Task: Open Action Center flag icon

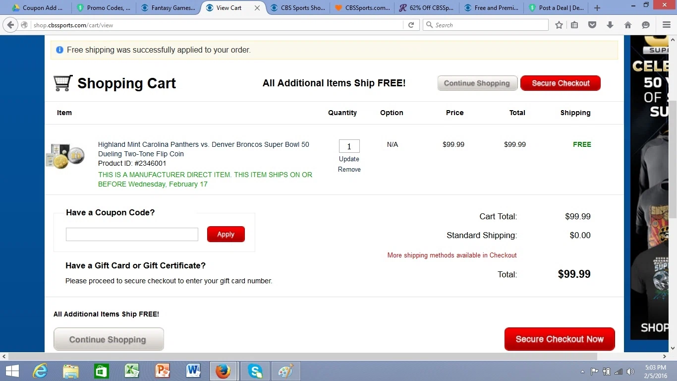Action: 594,372
